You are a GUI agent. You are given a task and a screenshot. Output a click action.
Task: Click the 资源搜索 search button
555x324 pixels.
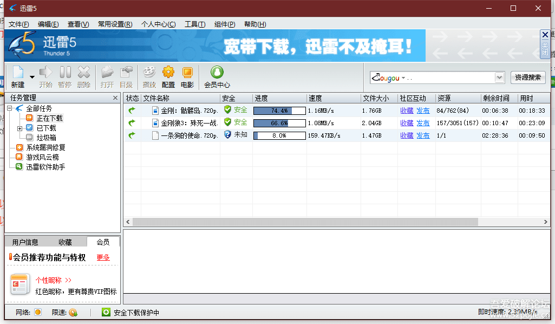point(528,77)
